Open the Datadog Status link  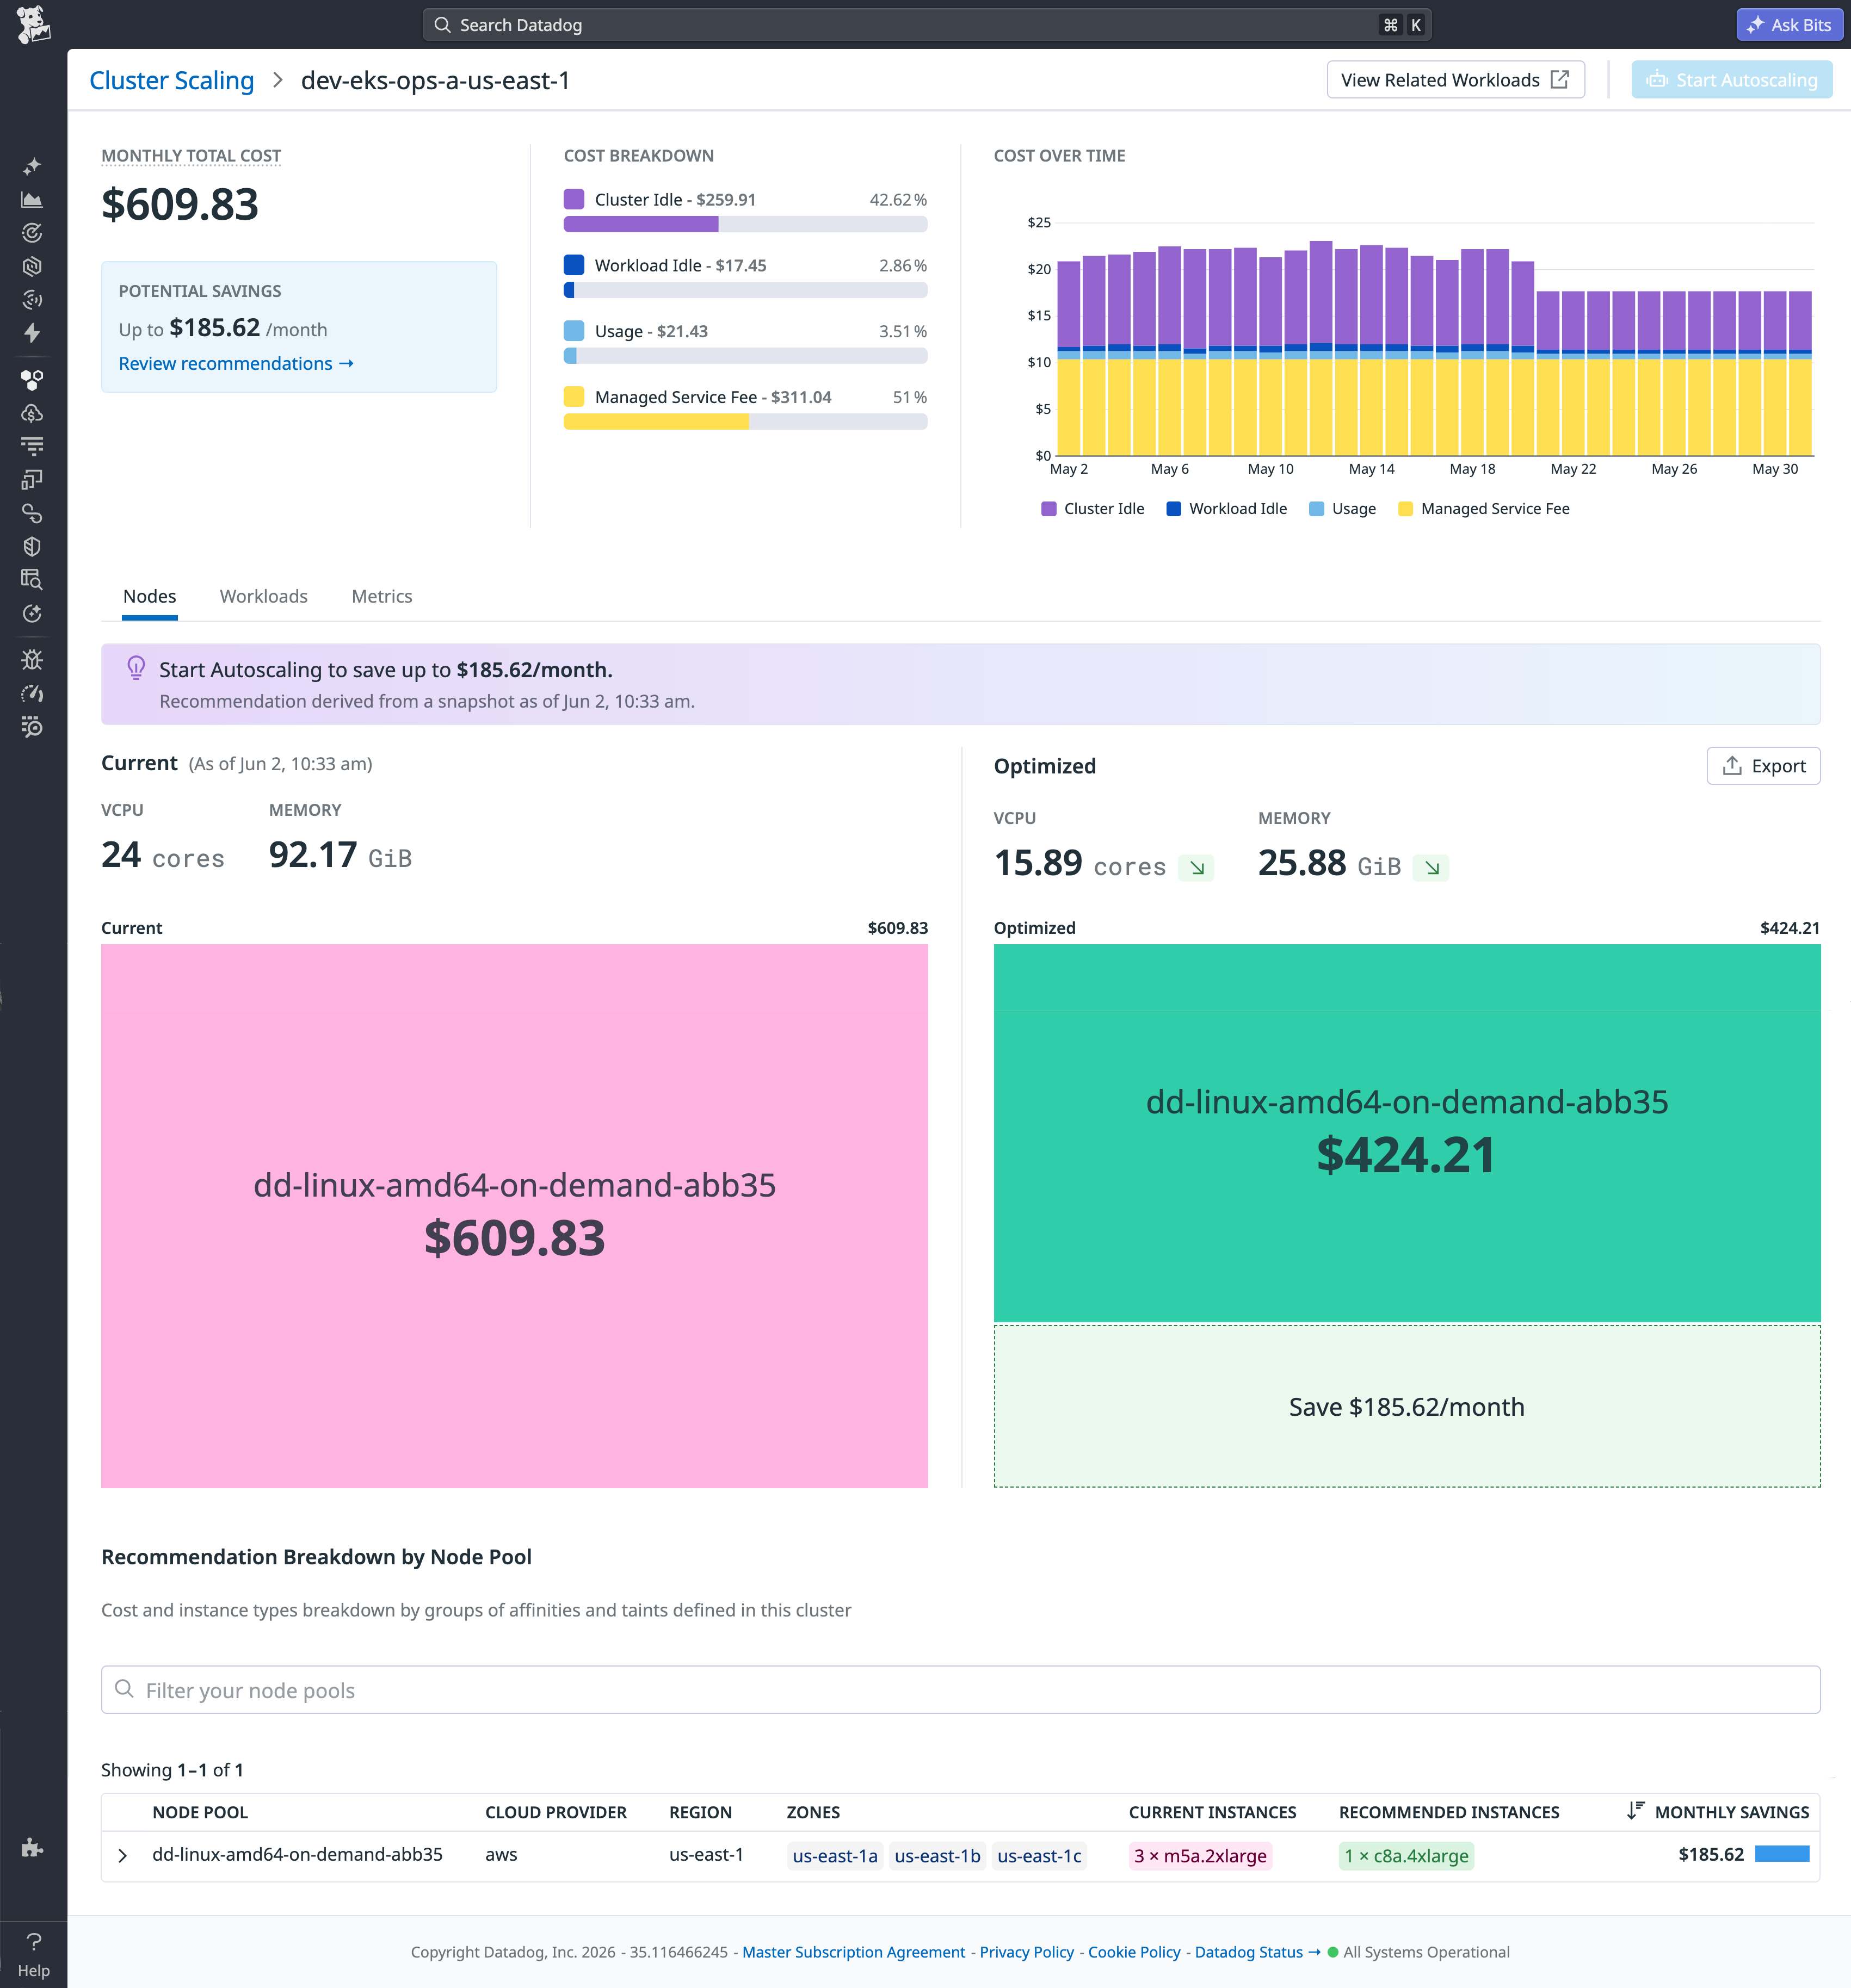pos(1258,1952)
